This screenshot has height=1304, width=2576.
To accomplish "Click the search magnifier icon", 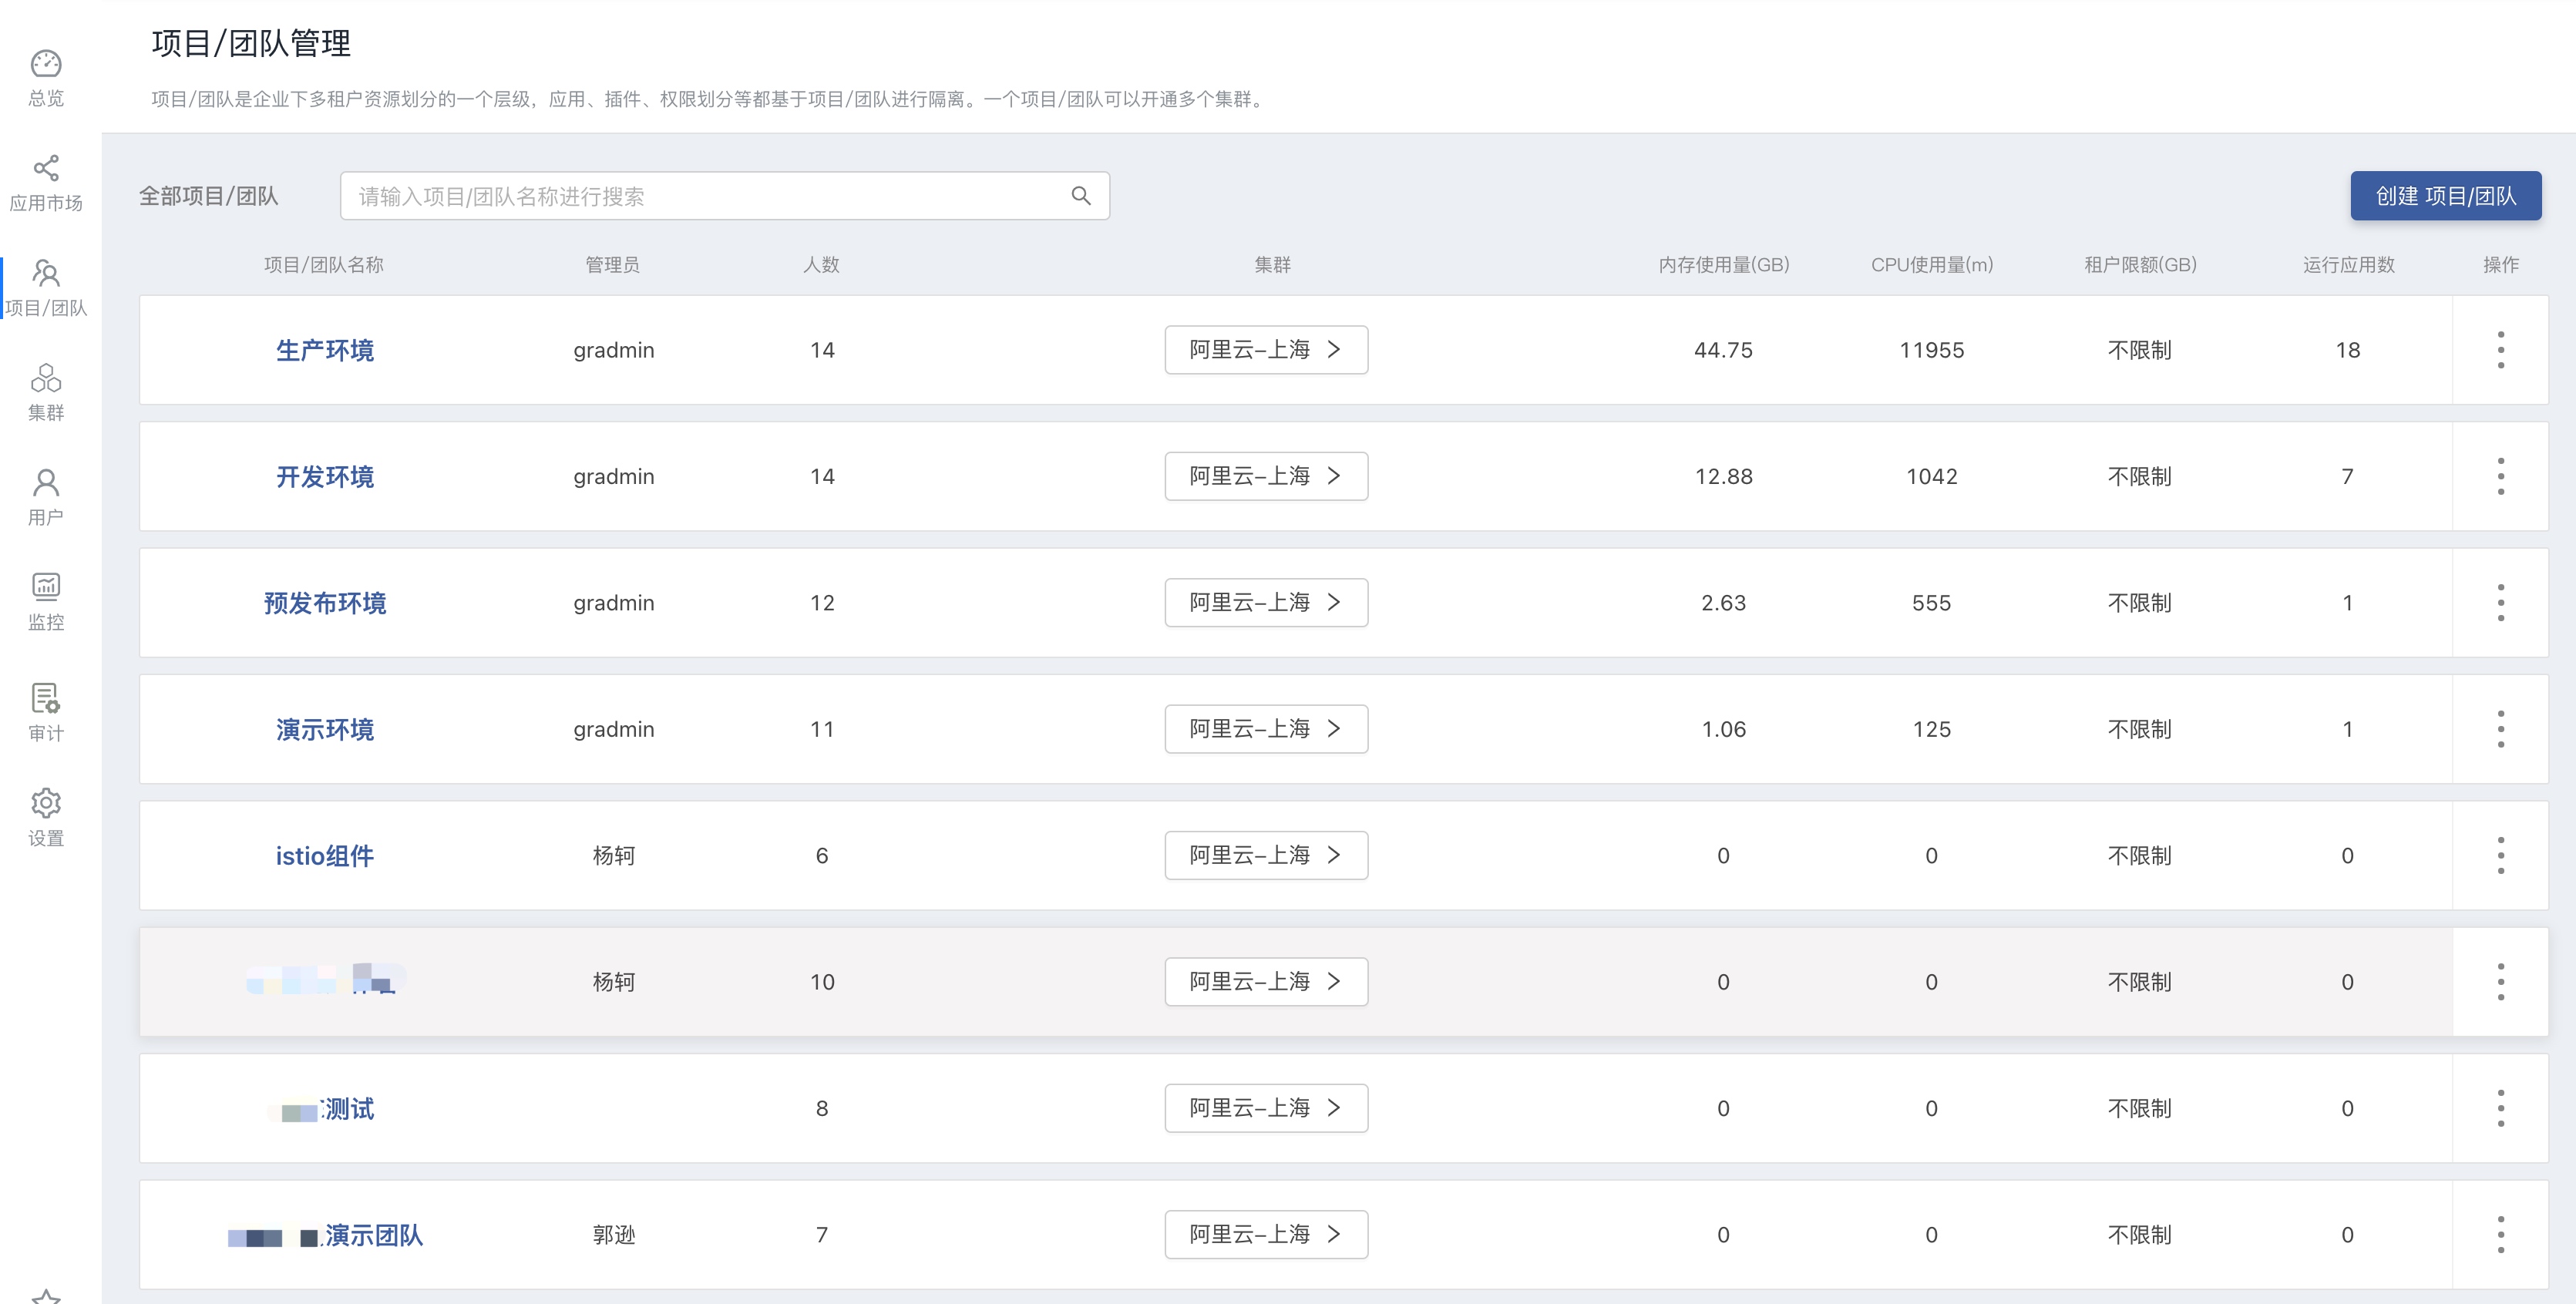I will click(x=1081, y=196).
